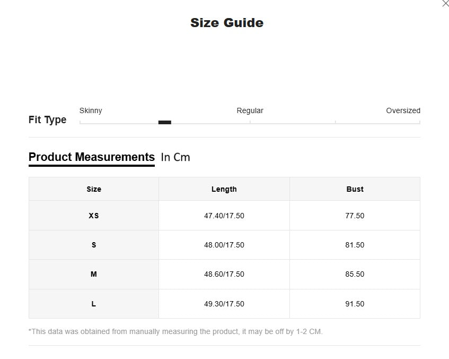
Task: Click the 49.30/17.50 length value
Action: (224, 304)
